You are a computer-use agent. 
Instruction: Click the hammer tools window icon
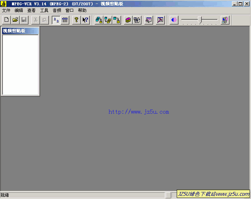click(x=160, y=20)
